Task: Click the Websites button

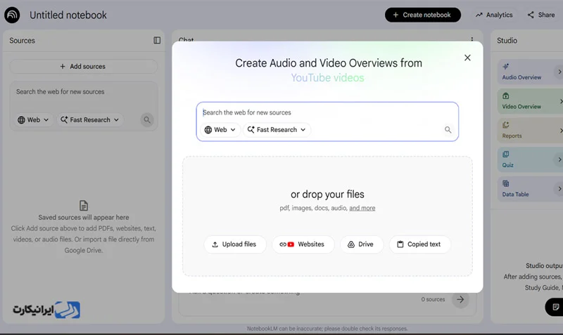Action: (x=303, y=244)
